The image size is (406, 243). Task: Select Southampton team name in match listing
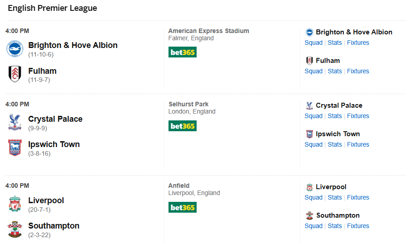(54, 226)
